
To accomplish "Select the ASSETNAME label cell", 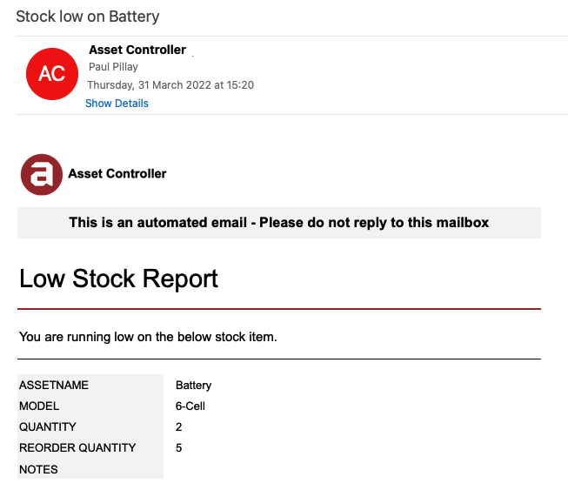I will [90, 385].
